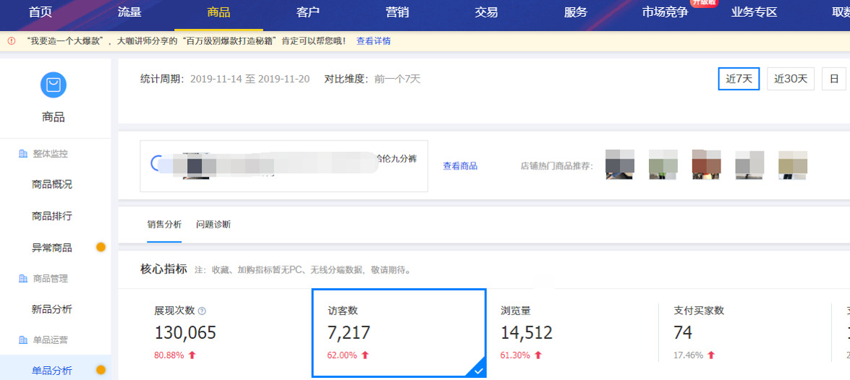Click the shopping bag 商品 icon in sidebar

coord(54,85)
